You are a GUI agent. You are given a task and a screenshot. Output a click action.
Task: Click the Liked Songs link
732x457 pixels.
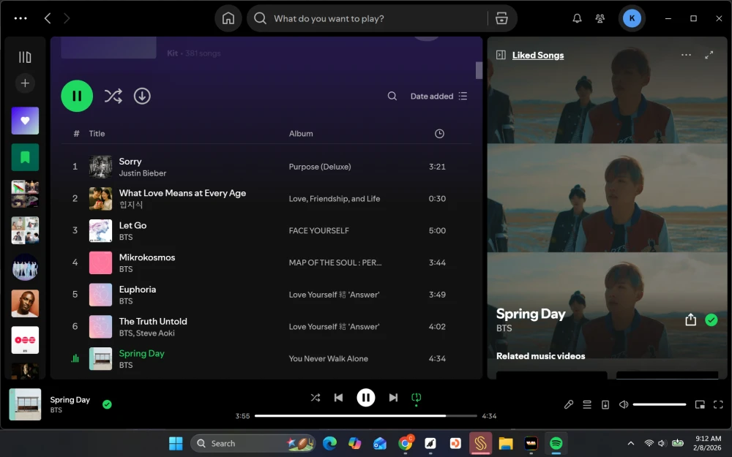coord(538,55)
